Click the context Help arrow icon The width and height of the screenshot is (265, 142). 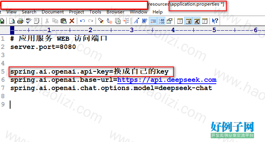tap(215, 21)
